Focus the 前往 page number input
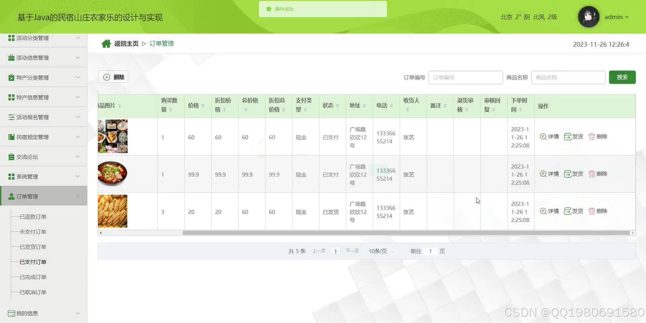646x323 pixels. tap(430, 251)
